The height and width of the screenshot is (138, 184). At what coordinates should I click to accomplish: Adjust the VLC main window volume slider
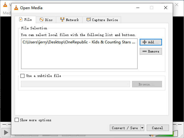(x=167, y=134)
